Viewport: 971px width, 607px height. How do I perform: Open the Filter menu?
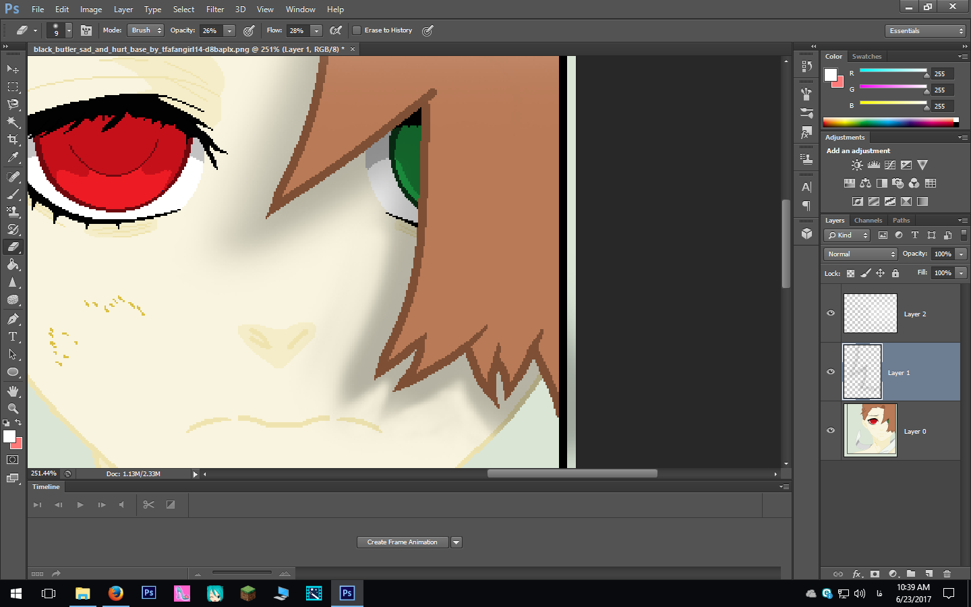click(x=215, y=9)
